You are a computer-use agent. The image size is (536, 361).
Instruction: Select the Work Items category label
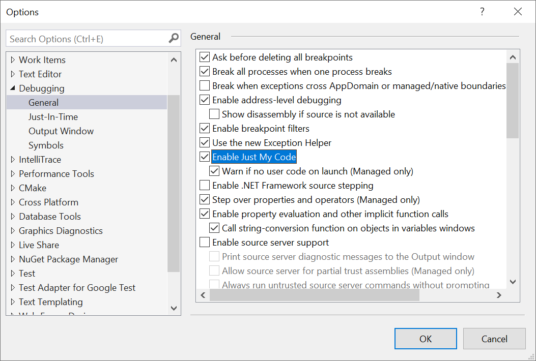(42, 60)
